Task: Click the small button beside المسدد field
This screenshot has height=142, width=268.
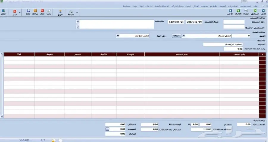Action: [107, 129]
